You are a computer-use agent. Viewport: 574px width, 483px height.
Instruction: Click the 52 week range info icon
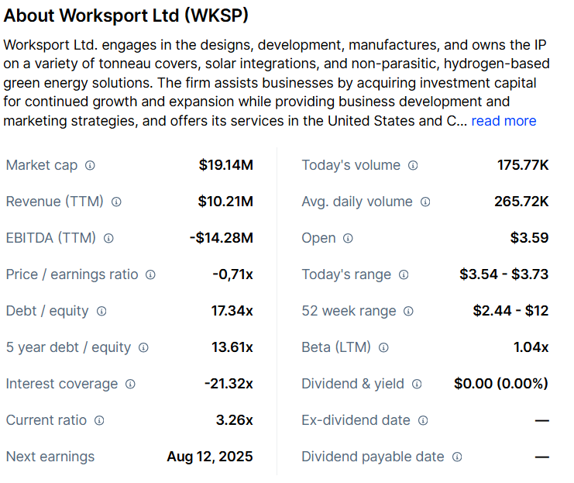click(408, 312)
